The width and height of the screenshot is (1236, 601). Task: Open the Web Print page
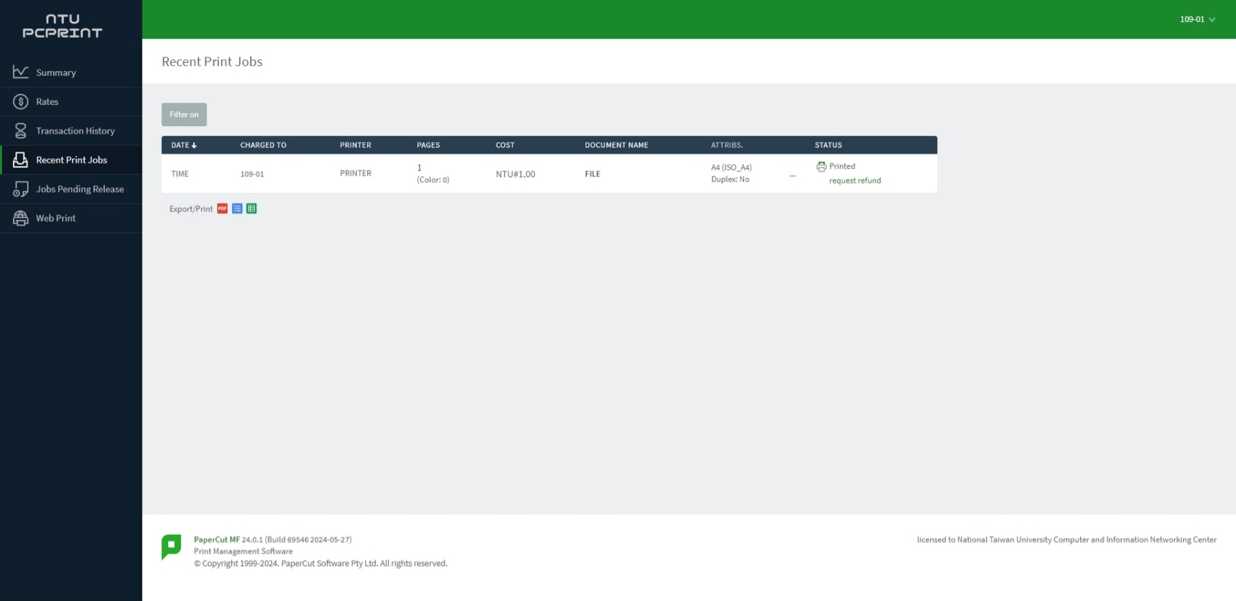pyautogui.click(x=56, y=218)
